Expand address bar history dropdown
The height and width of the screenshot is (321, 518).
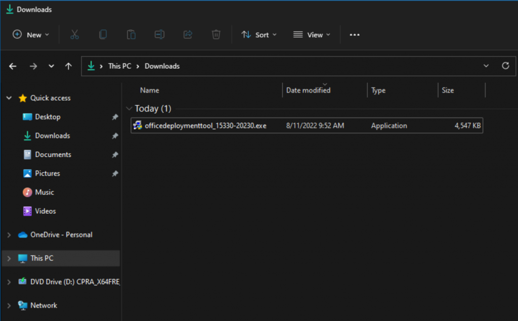pyautogui.click(x=486, y=66)
